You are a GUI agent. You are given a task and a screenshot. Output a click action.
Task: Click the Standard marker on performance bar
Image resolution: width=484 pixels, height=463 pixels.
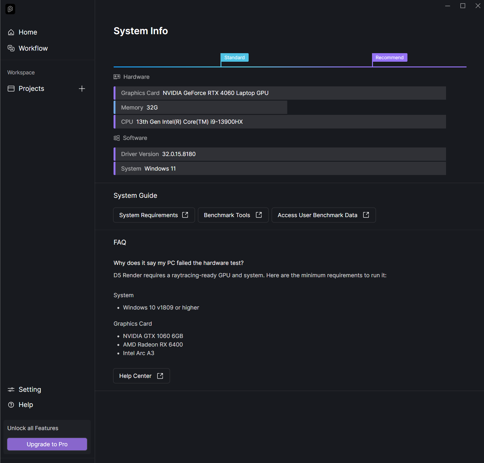(234, 58)
